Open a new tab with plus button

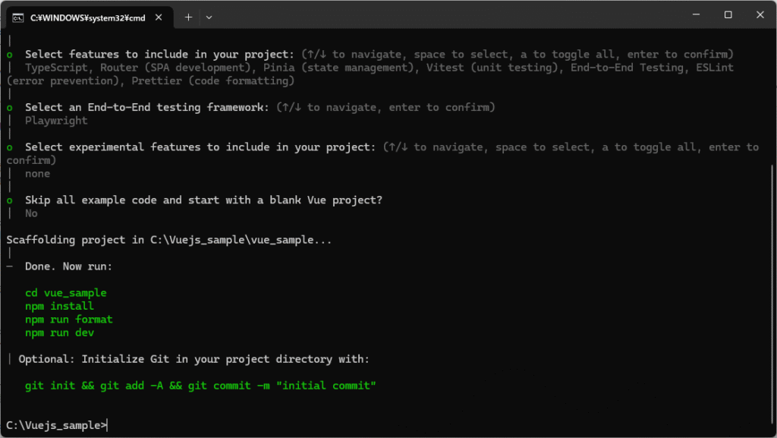click(x=188, y=17)
